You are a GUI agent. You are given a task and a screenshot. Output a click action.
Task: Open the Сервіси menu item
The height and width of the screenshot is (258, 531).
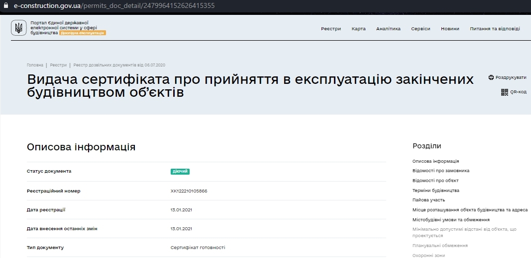(x=421, y=29)
